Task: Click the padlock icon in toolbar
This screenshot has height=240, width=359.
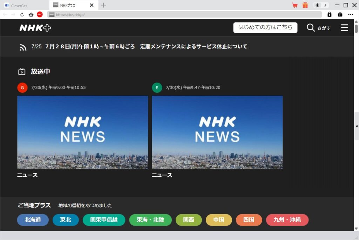Action: [x=329, y=14]
